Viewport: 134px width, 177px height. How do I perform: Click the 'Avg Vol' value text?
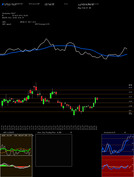click(x=86, y=5)
